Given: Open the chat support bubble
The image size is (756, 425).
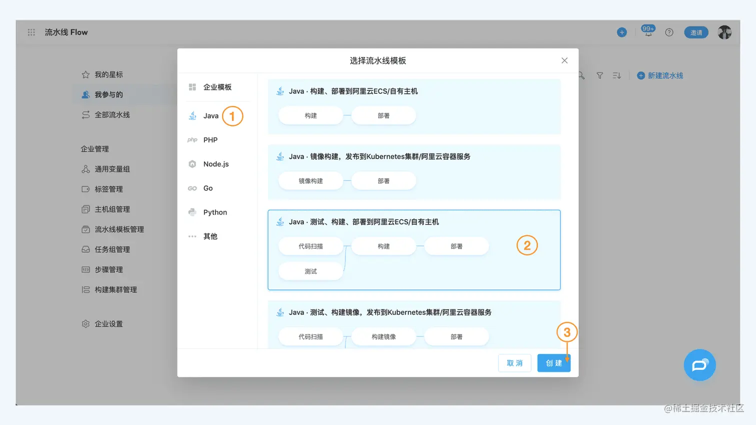Looking at the screenshot, I should point(699,365).
